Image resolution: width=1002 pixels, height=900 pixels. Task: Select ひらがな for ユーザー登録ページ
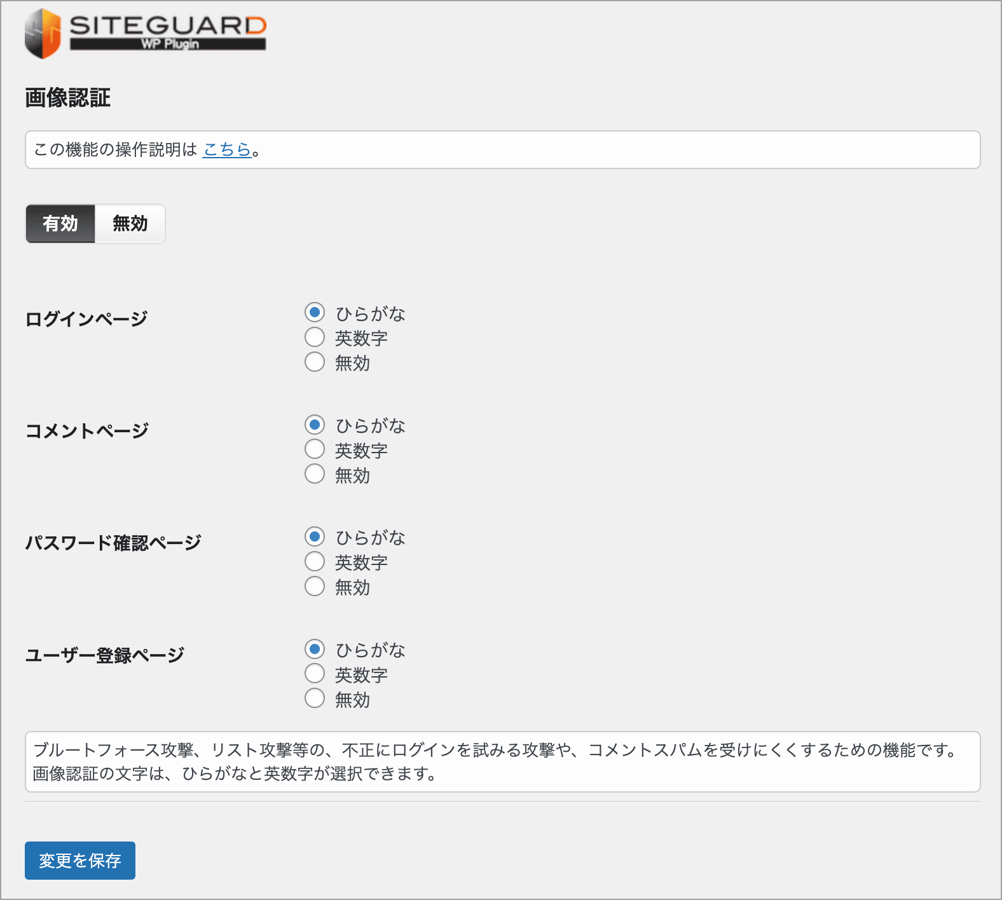click(315, 648)
